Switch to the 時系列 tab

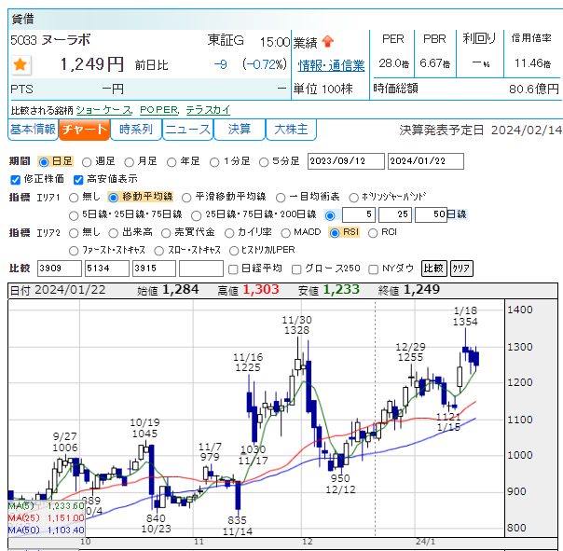tap(136, 130)
